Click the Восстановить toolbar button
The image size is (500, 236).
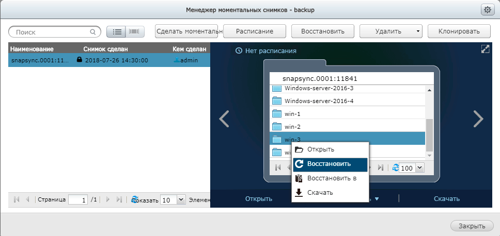323,31
